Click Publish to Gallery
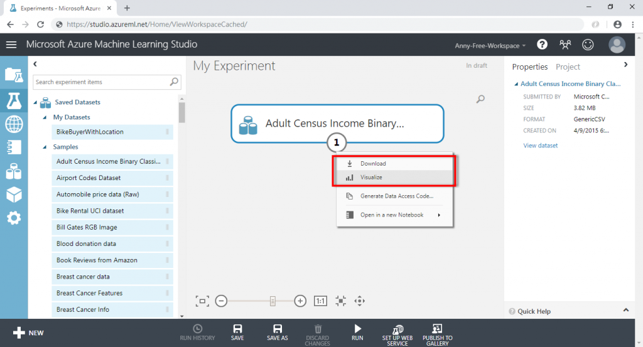Viewport: 643px width, 347px height. [438, 335]
